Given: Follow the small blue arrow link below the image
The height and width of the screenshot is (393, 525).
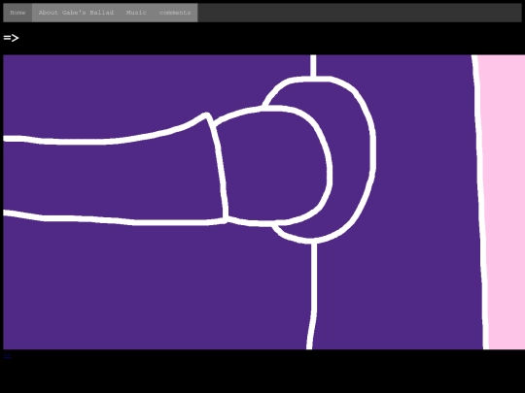Looking at the screenshot, I should click(7, 355).
